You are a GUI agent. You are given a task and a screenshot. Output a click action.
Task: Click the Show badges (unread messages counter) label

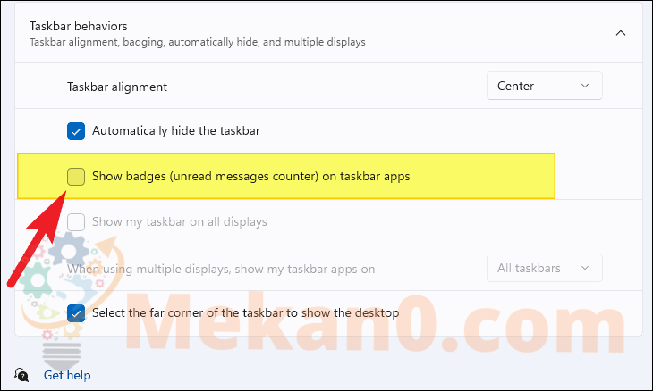pos(251,177)
